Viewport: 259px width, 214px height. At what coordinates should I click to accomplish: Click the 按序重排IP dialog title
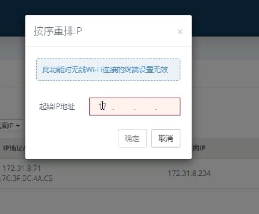[x=58, y=31]
